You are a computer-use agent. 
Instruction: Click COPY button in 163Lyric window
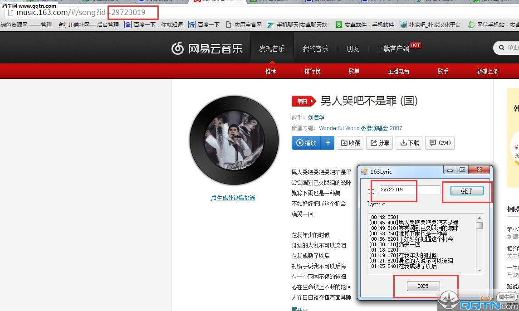(x=423, y=286)
